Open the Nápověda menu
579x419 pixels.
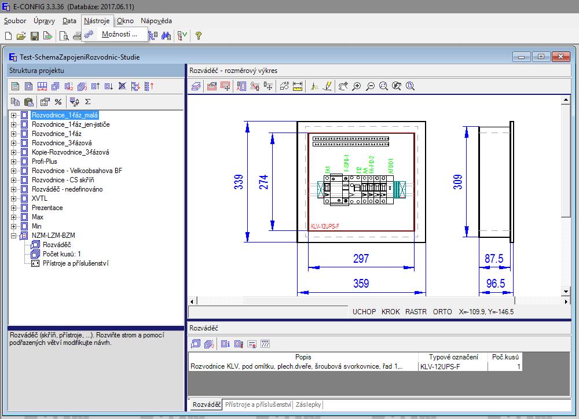coord(156,21)
